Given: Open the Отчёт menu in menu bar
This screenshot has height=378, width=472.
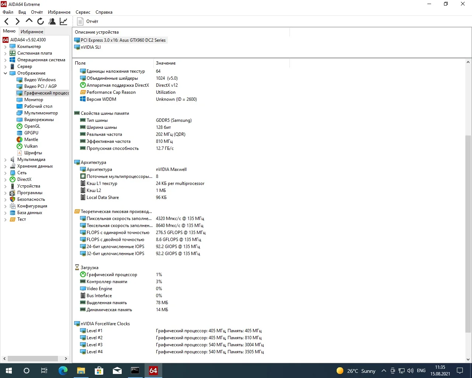Looking at the screenshot, I should [x=37, y=12].
